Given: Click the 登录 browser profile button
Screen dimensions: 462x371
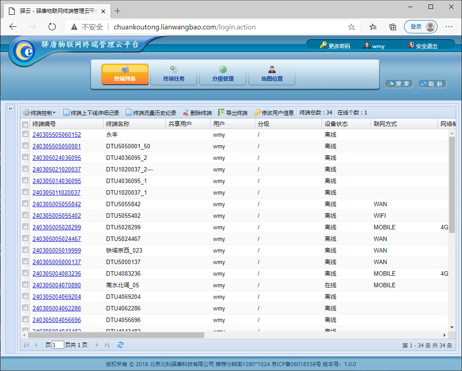Looking at the screenshot, I should (421, 27).
